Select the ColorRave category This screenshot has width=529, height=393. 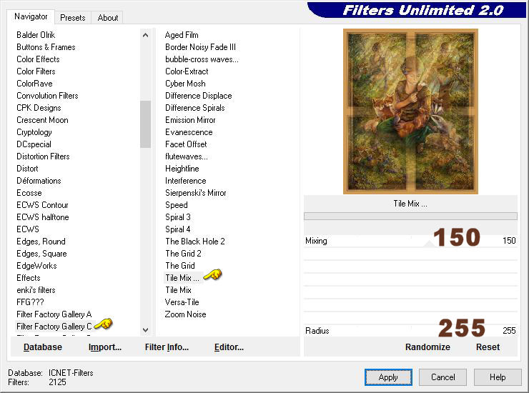point(34,84)
